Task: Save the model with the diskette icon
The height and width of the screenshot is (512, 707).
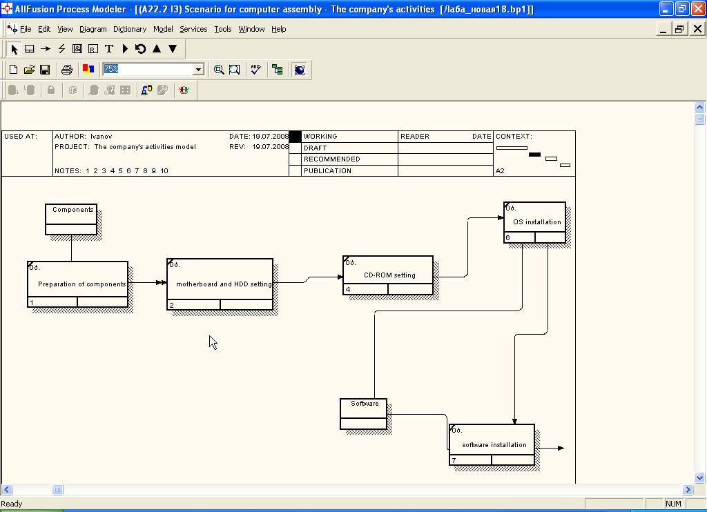Action: tap(45, 70)
